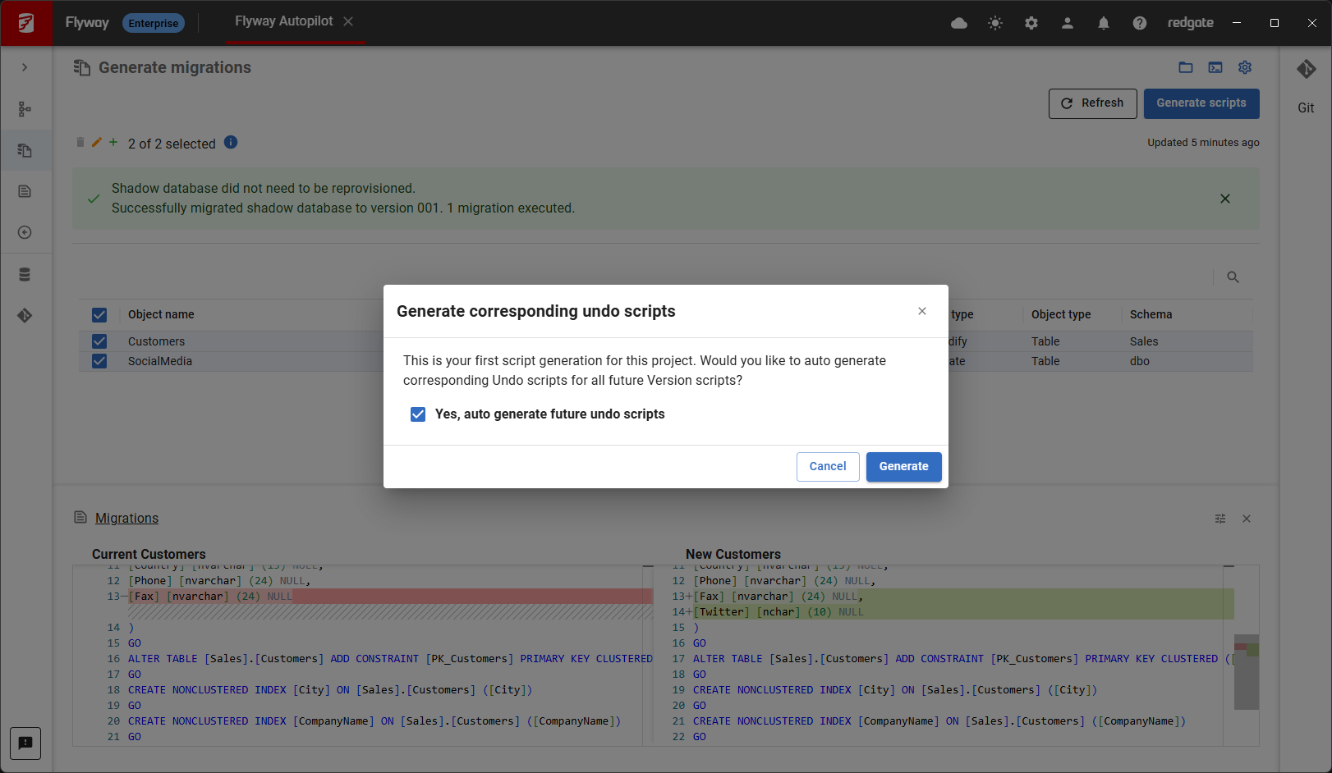
Task: Select the SocialMedia object row name
Action: pyautogui.click(x=160, y=361)
